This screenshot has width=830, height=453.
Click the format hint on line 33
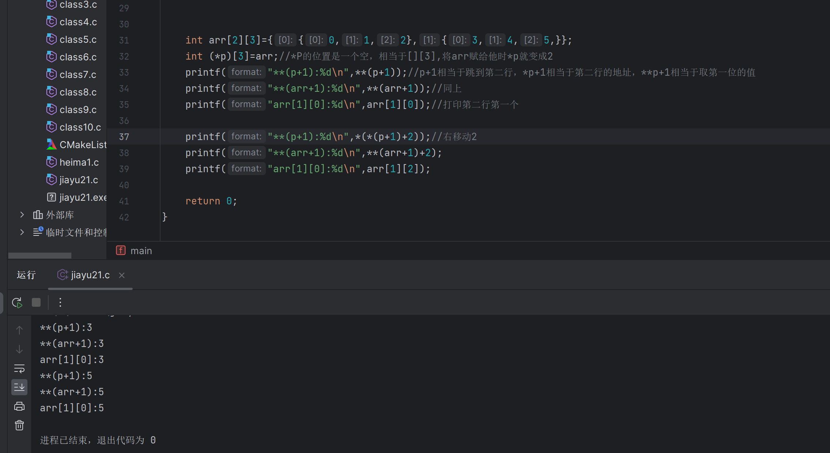point(246,72)
